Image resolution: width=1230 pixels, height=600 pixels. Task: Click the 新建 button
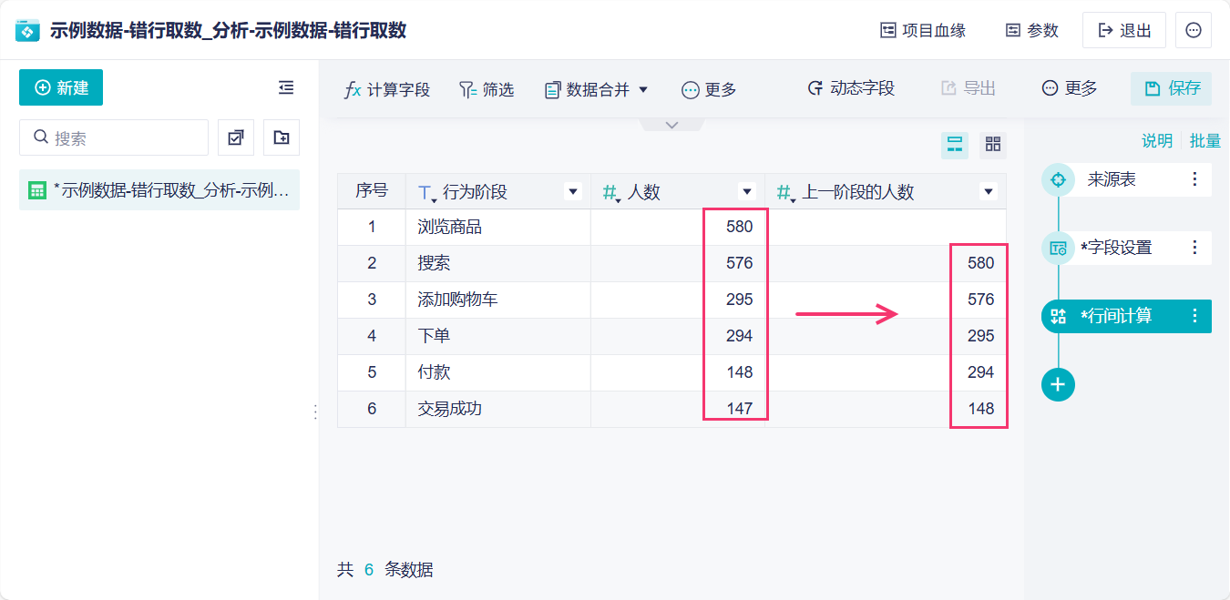click(61, 87)
